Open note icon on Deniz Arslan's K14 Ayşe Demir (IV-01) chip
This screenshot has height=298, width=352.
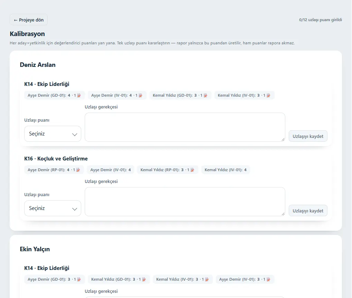pos(140,95)
